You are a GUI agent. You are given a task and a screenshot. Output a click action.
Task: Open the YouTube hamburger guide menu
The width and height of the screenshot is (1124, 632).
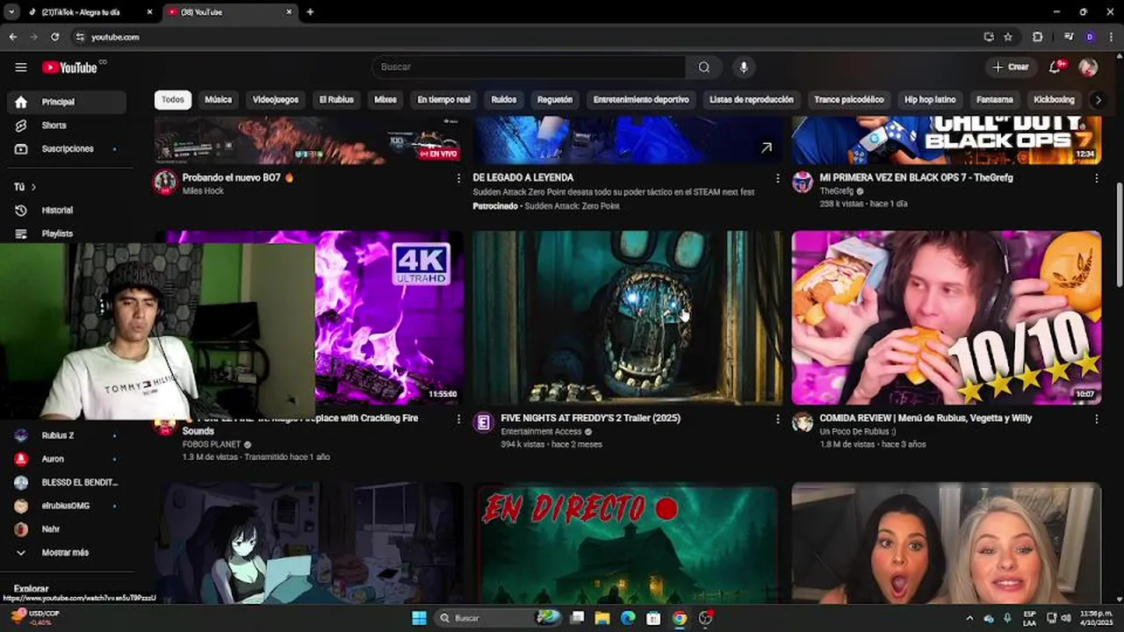pos(21,68)
